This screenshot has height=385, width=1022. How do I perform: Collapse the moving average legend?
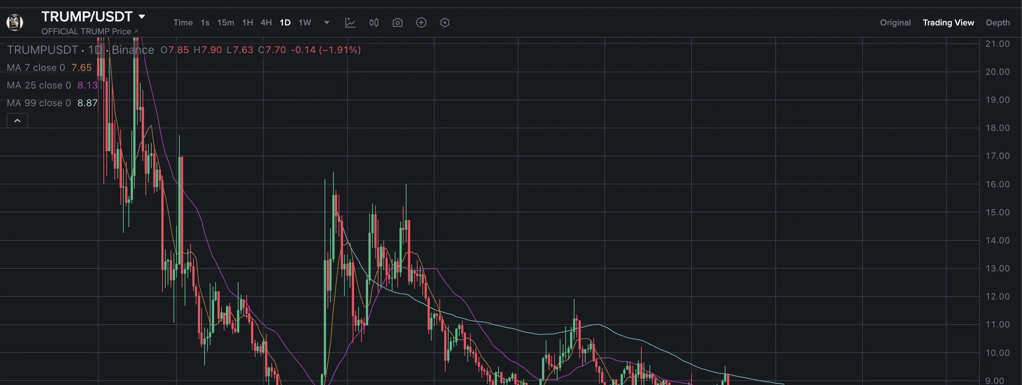click(17, 121)
